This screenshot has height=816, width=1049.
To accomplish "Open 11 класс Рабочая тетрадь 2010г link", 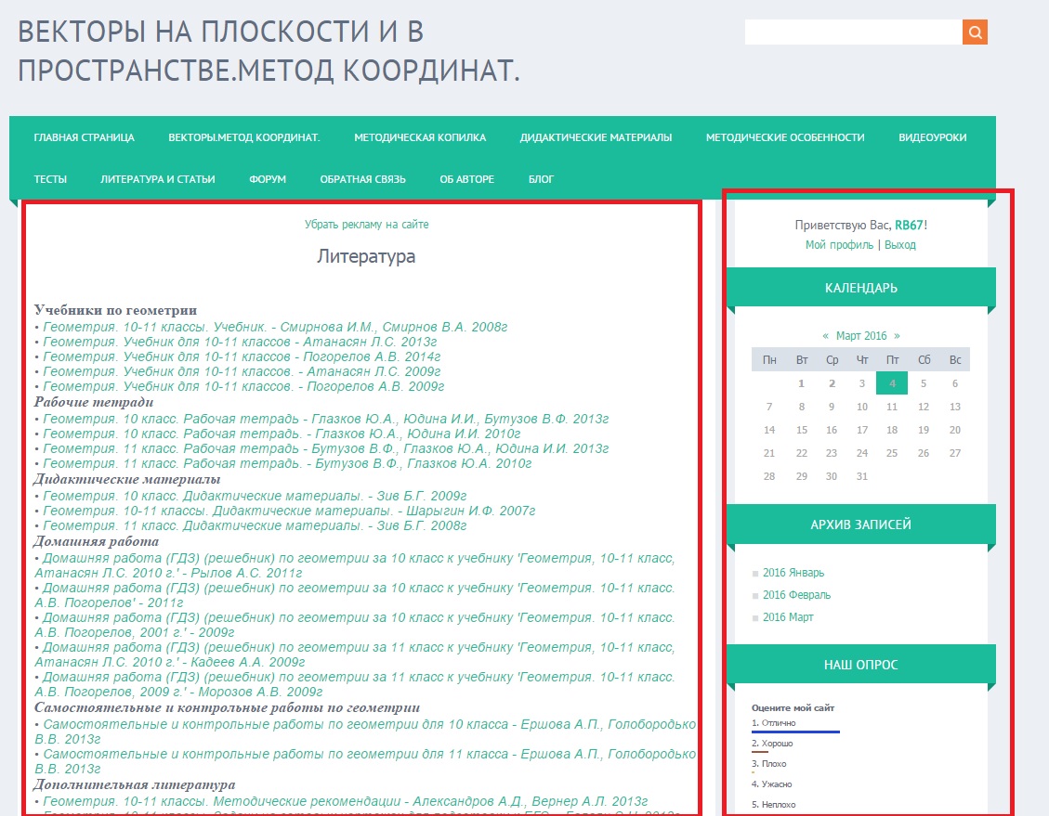I will 287,463.
